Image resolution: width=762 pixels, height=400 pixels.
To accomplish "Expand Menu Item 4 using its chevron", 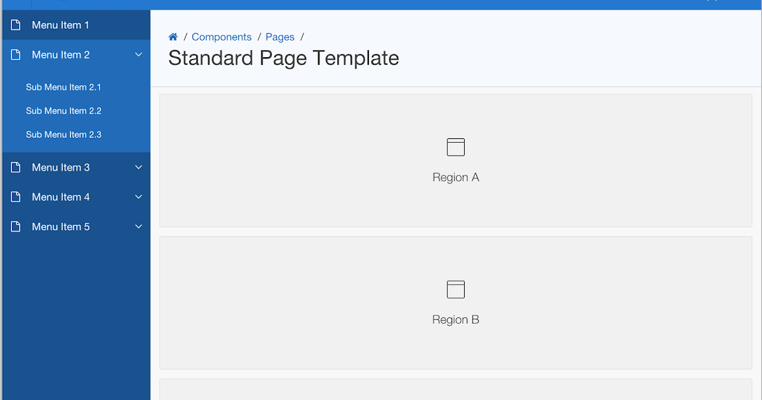I will pos(138,197).
